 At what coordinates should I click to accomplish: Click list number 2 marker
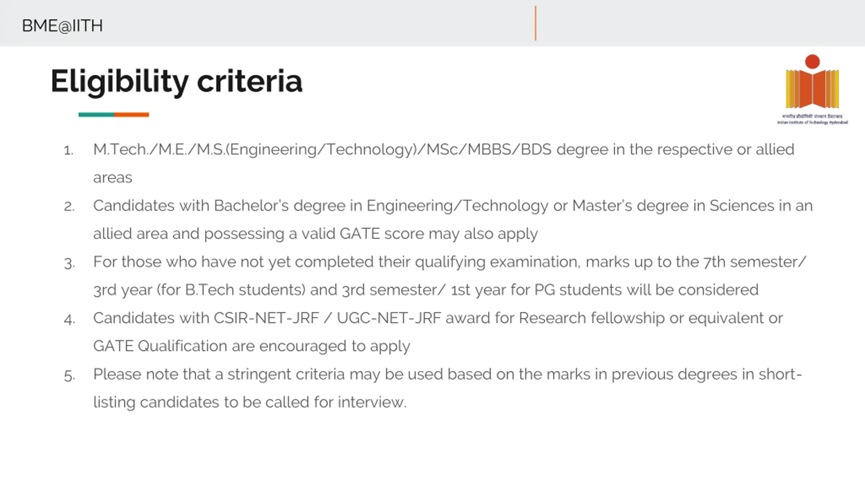[x=69, y=207]
